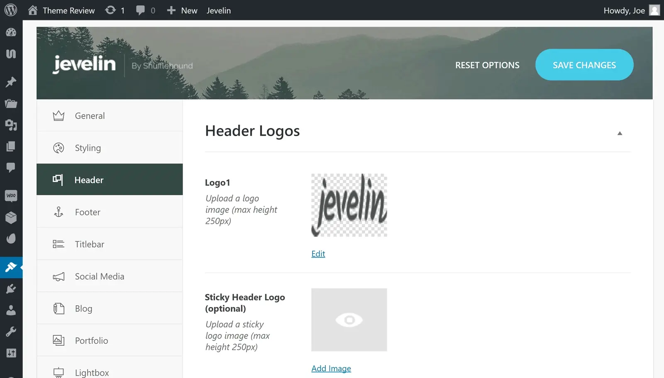Image resolution: width=664 pixels, height=378 pixels.
Task: Add an image for the Sticky Header Logo
Action: coord(331,368)
